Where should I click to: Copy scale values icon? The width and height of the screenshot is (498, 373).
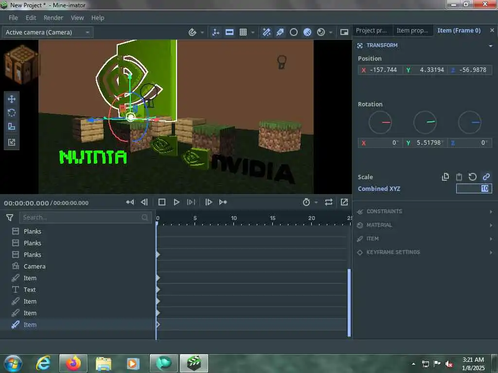tap(445, 177)
